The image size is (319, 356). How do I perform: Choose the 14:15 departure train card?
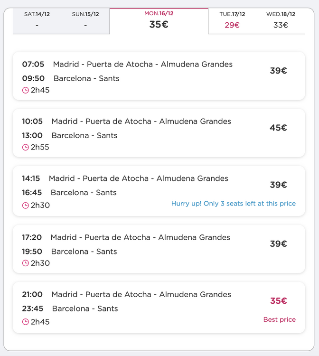tap(159, 191)
